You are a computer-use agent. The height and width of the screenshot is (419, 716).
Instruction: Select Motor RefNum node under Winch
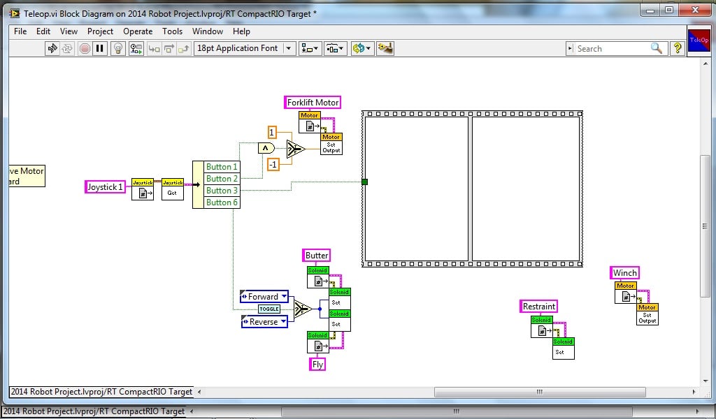(626, 293)
